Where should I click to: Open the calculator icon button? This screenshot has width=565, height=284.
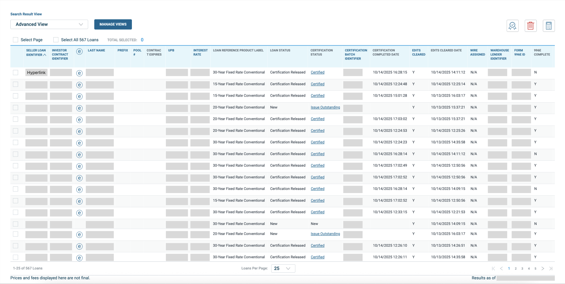pos(549,26)
